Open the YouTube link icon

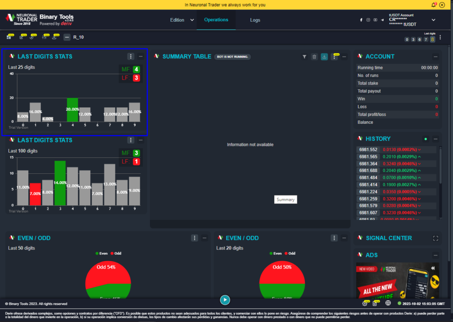[375, 20]
